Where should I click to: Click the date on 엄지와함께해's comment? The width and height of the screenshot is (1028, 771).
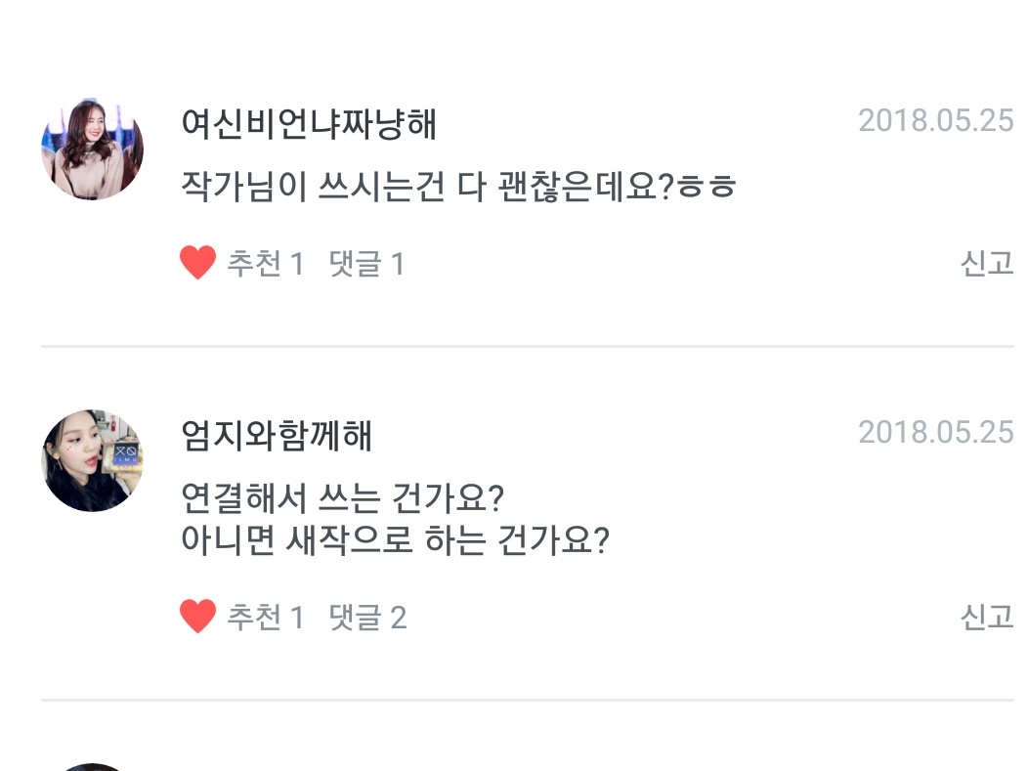[x=935, y=432]
